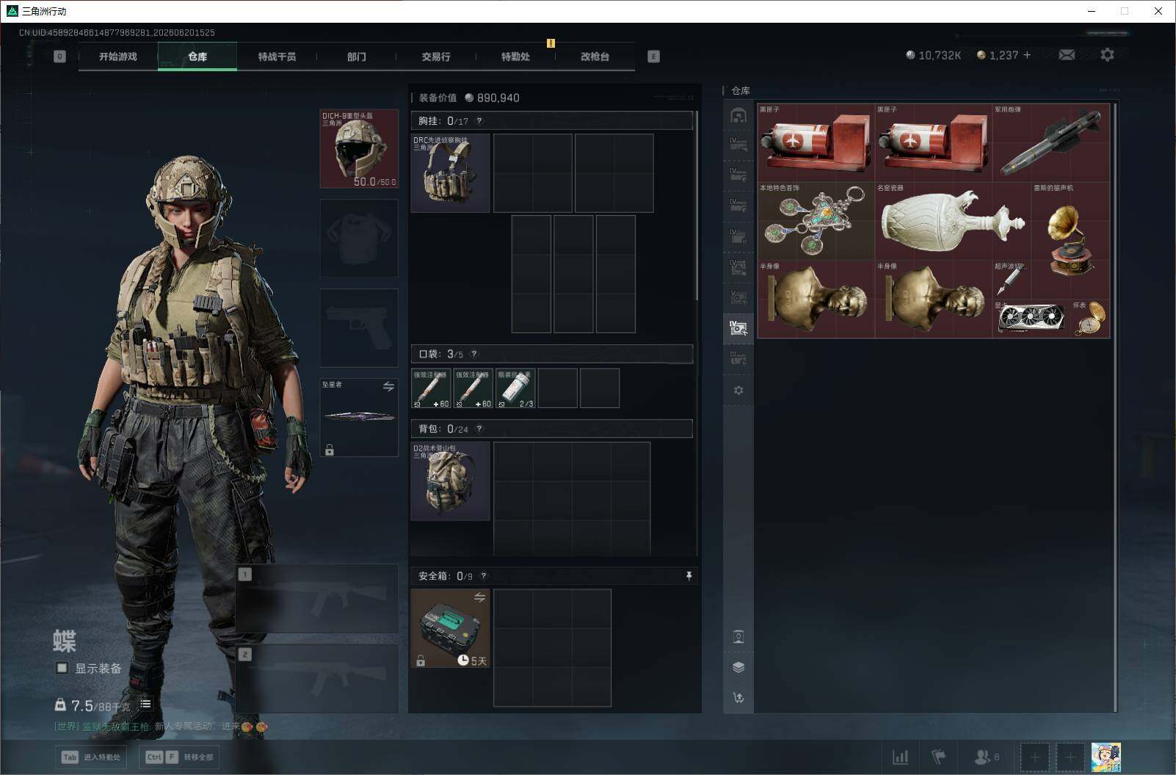
Task: Show help for 背包 capacity
Action: [479, 429]
